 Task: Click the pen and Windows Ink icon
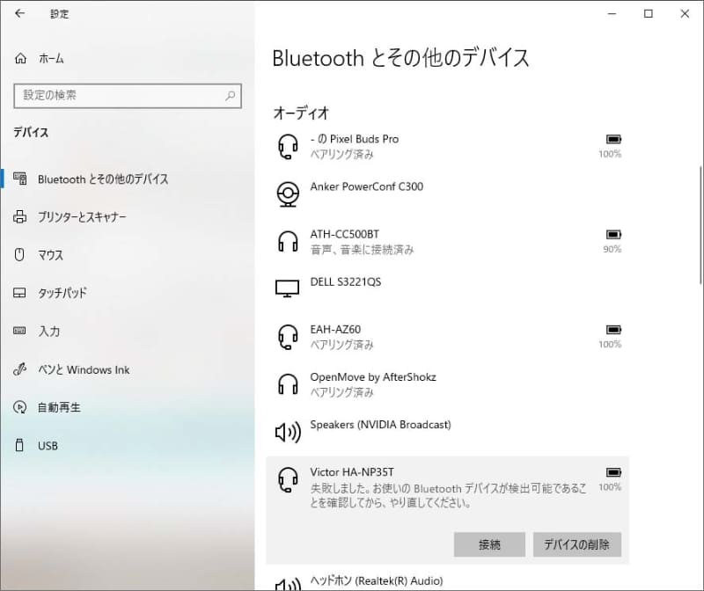(x=19, y=368)
